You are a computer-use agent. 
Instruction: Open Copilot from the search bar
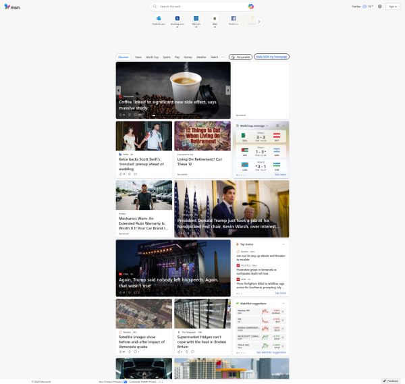click(250, 7)
